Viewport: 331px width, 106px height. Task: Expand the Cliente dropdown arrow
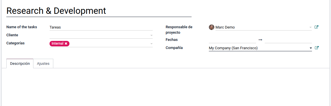[x=151, y=35]
